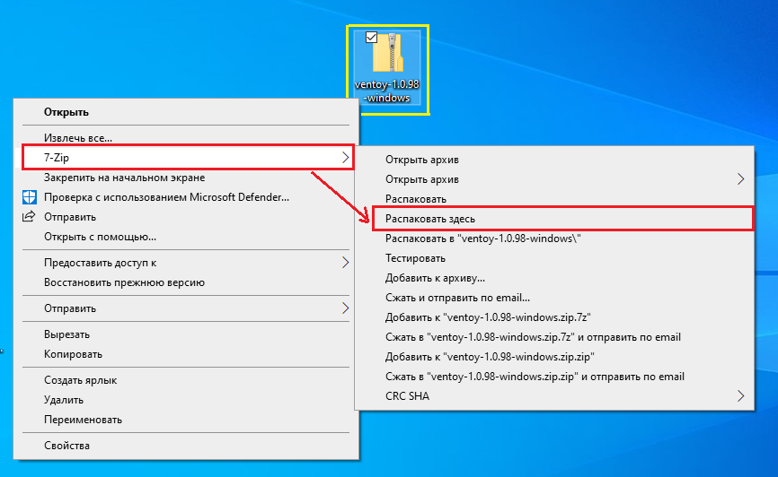The image size is (778, 477).
Task: Click the second Открыть архив entry with arrow
Action: [554, 179]
